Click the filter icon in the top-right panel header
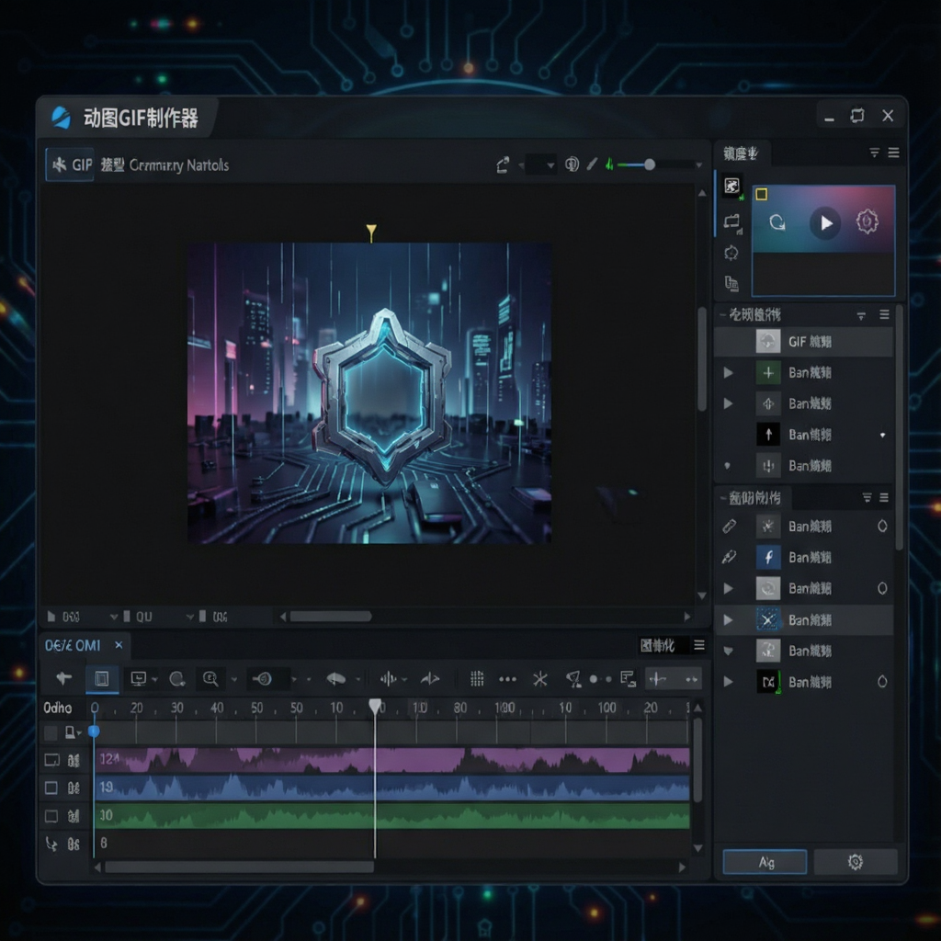This screenshot has width=941, height=941. [x=875, y=153]
